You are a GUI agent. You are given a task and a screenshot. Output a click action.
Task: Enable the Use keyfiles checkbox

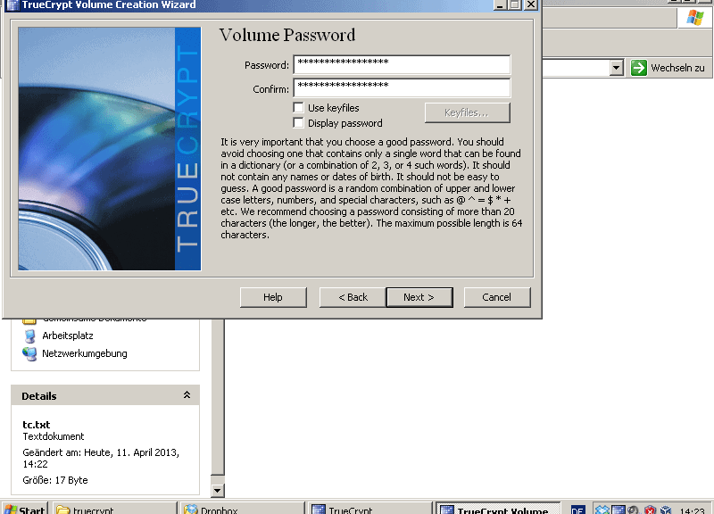[x=299, y=107]
